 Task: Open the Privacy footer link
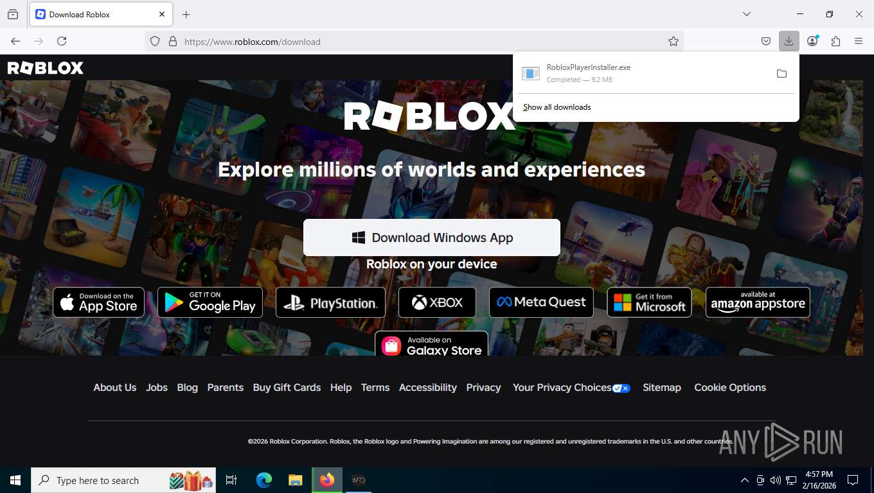point(483,388)
